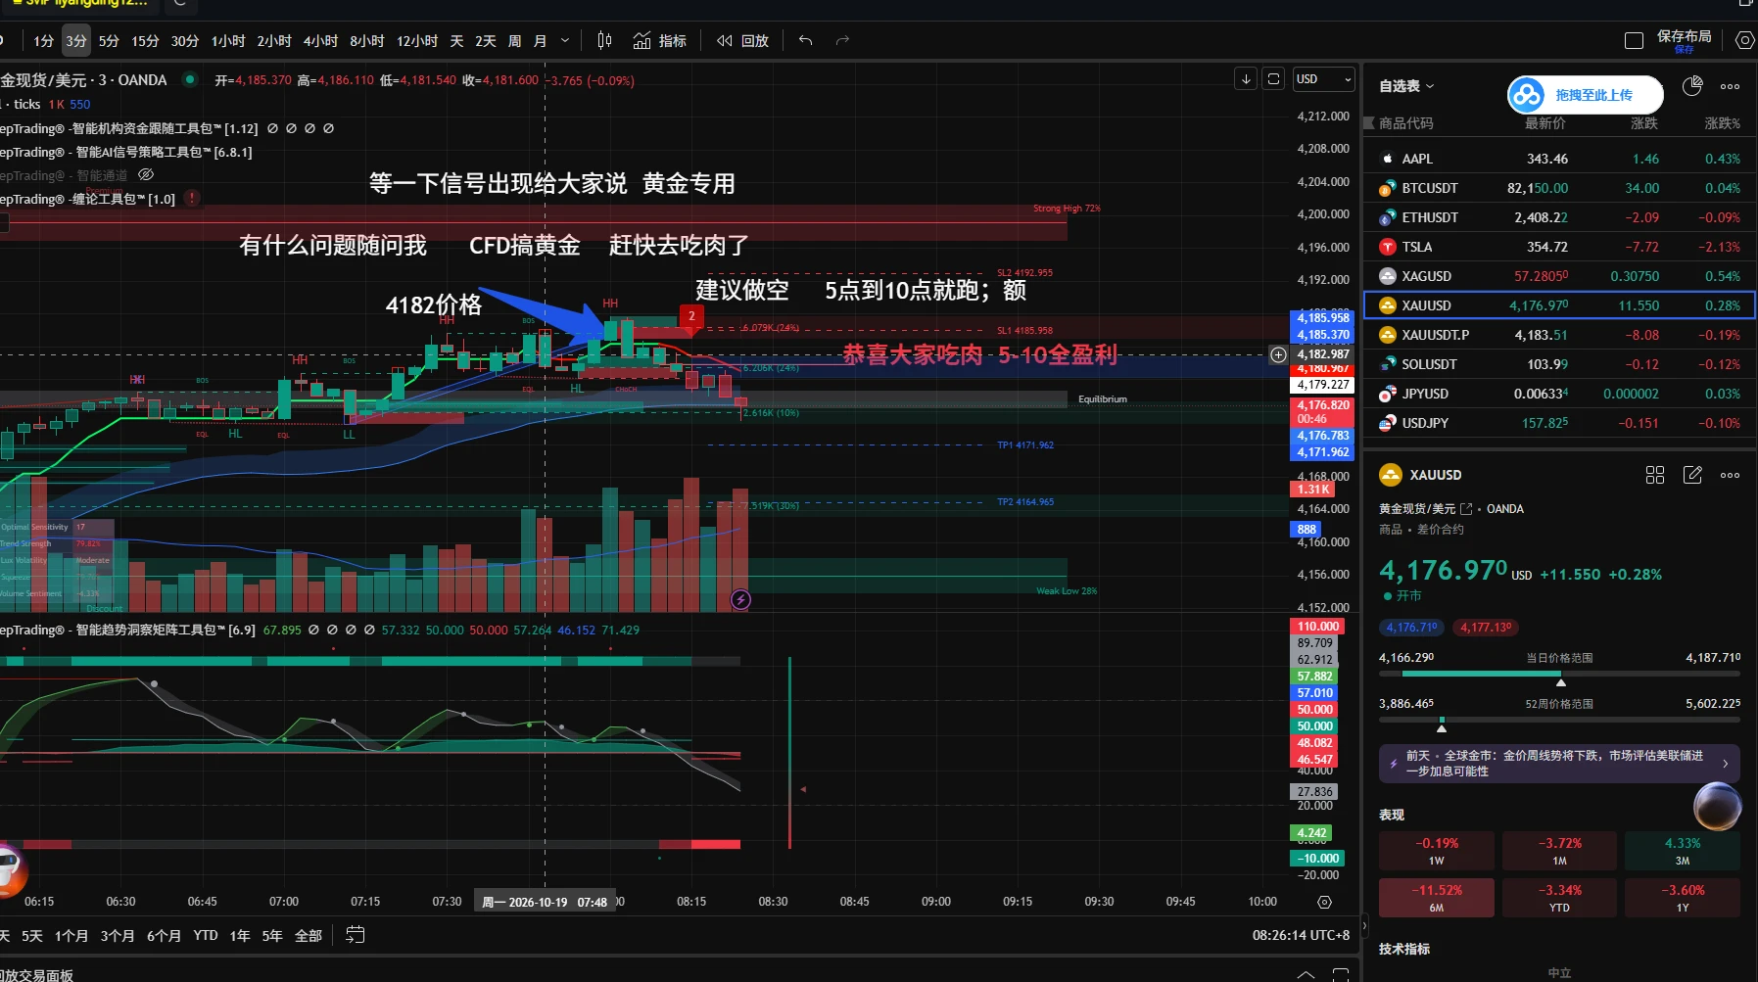The image size is (1758, 982).
Task: Expand the replay trading panel chevron
Action: coord(1306,974)
